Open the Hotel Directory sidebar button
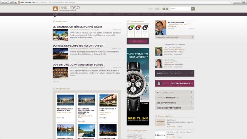Screen dimensions: 247x139 click(x=174, y=92)
